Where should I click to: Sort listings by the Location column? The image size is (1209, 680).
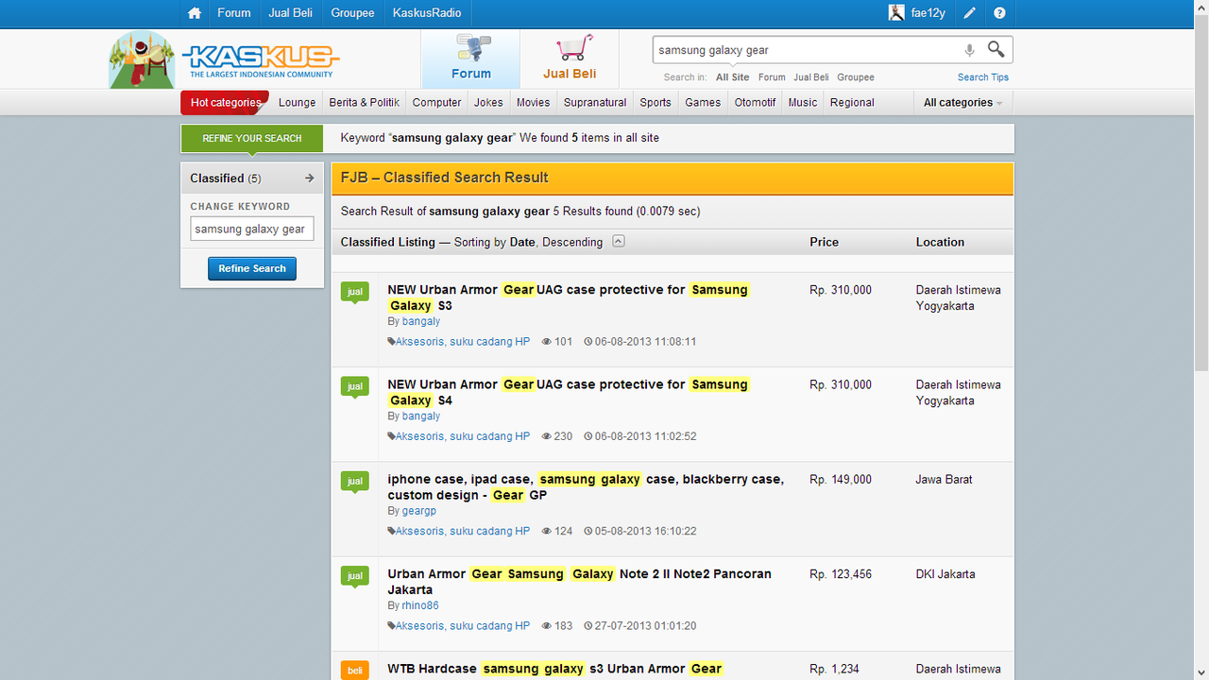click(x=940, y=242)
